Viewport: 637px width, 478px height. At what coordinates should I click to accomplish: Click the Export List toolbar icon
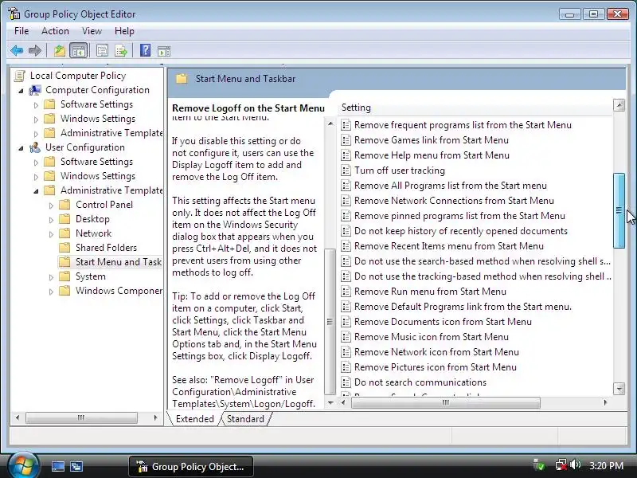tap(121, 51)
